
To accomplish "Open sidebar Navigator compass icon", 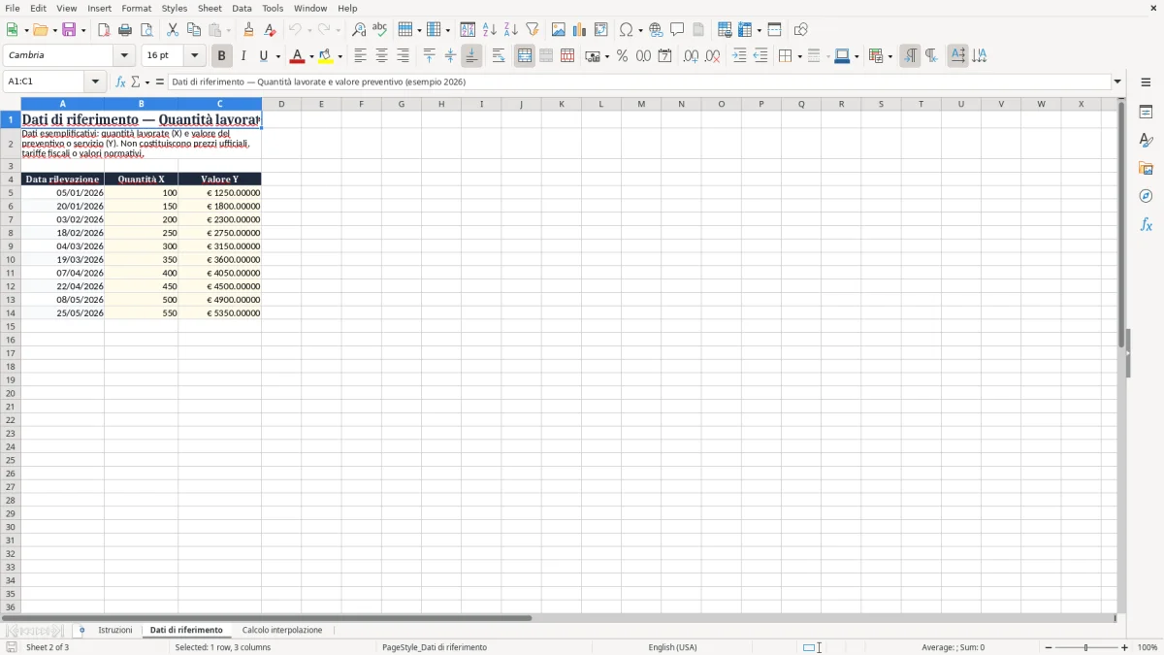I will coord(1146,197).
